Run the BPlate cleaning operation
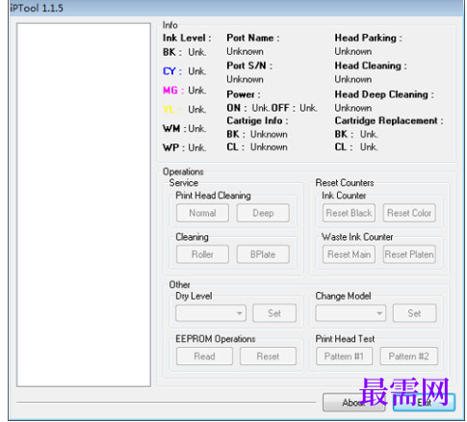This screenshot has width=467, height=422. coord(263,254)
